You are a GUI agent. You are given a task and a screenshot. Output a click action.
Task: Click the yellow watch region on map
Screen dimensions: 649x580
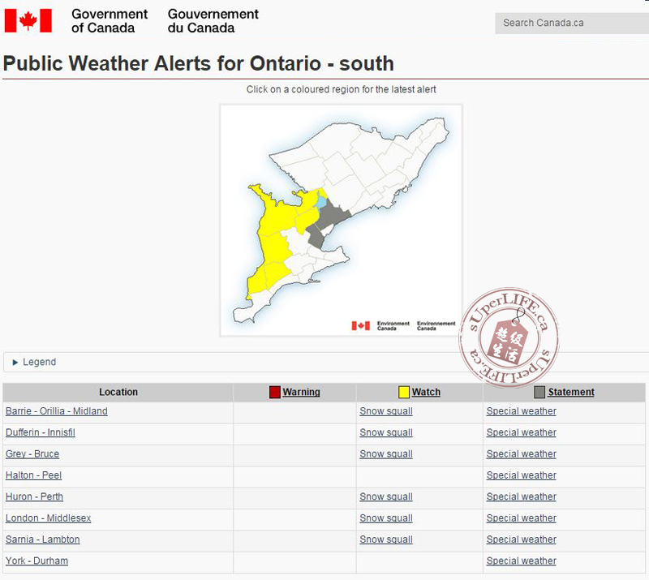(272, 235)
